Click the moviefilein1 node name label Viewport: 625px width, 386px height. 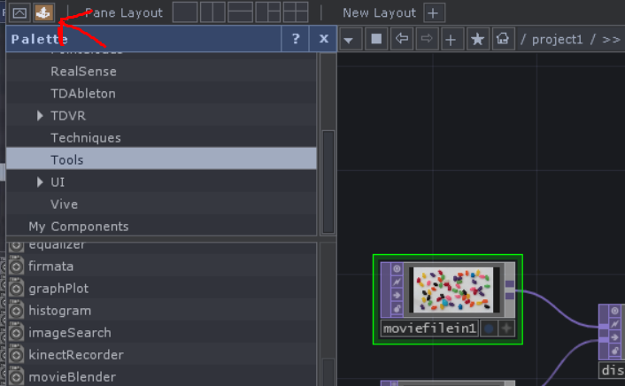click(429, 328)
